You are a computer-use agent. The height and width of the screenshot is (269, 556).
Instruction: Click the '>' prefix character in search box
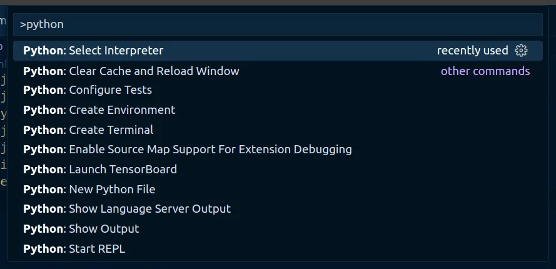pyautogui.click(x=23, y=25)
